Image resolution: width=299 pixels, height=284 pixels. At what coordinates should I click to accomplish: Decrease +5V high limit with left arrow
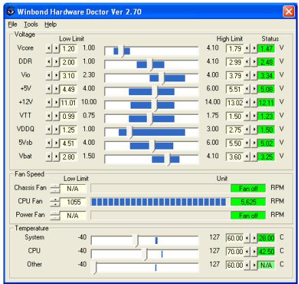coord(247,89)
